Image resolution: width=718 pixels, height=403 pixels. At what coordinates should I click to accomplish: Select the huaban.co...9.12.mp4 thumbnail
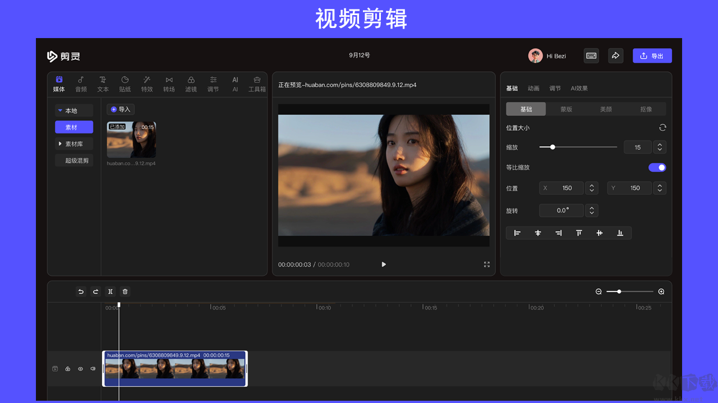coord(132,140)
